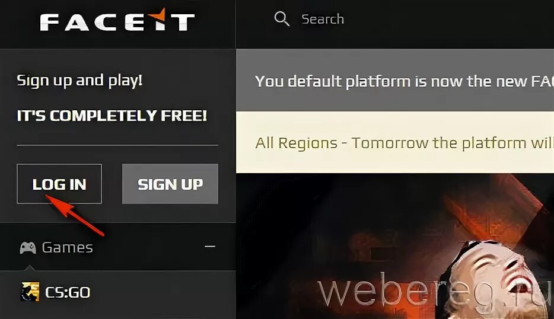Click the small triangle pointer under Games
This screenshot has width=554, height=319.
(30, 268)
